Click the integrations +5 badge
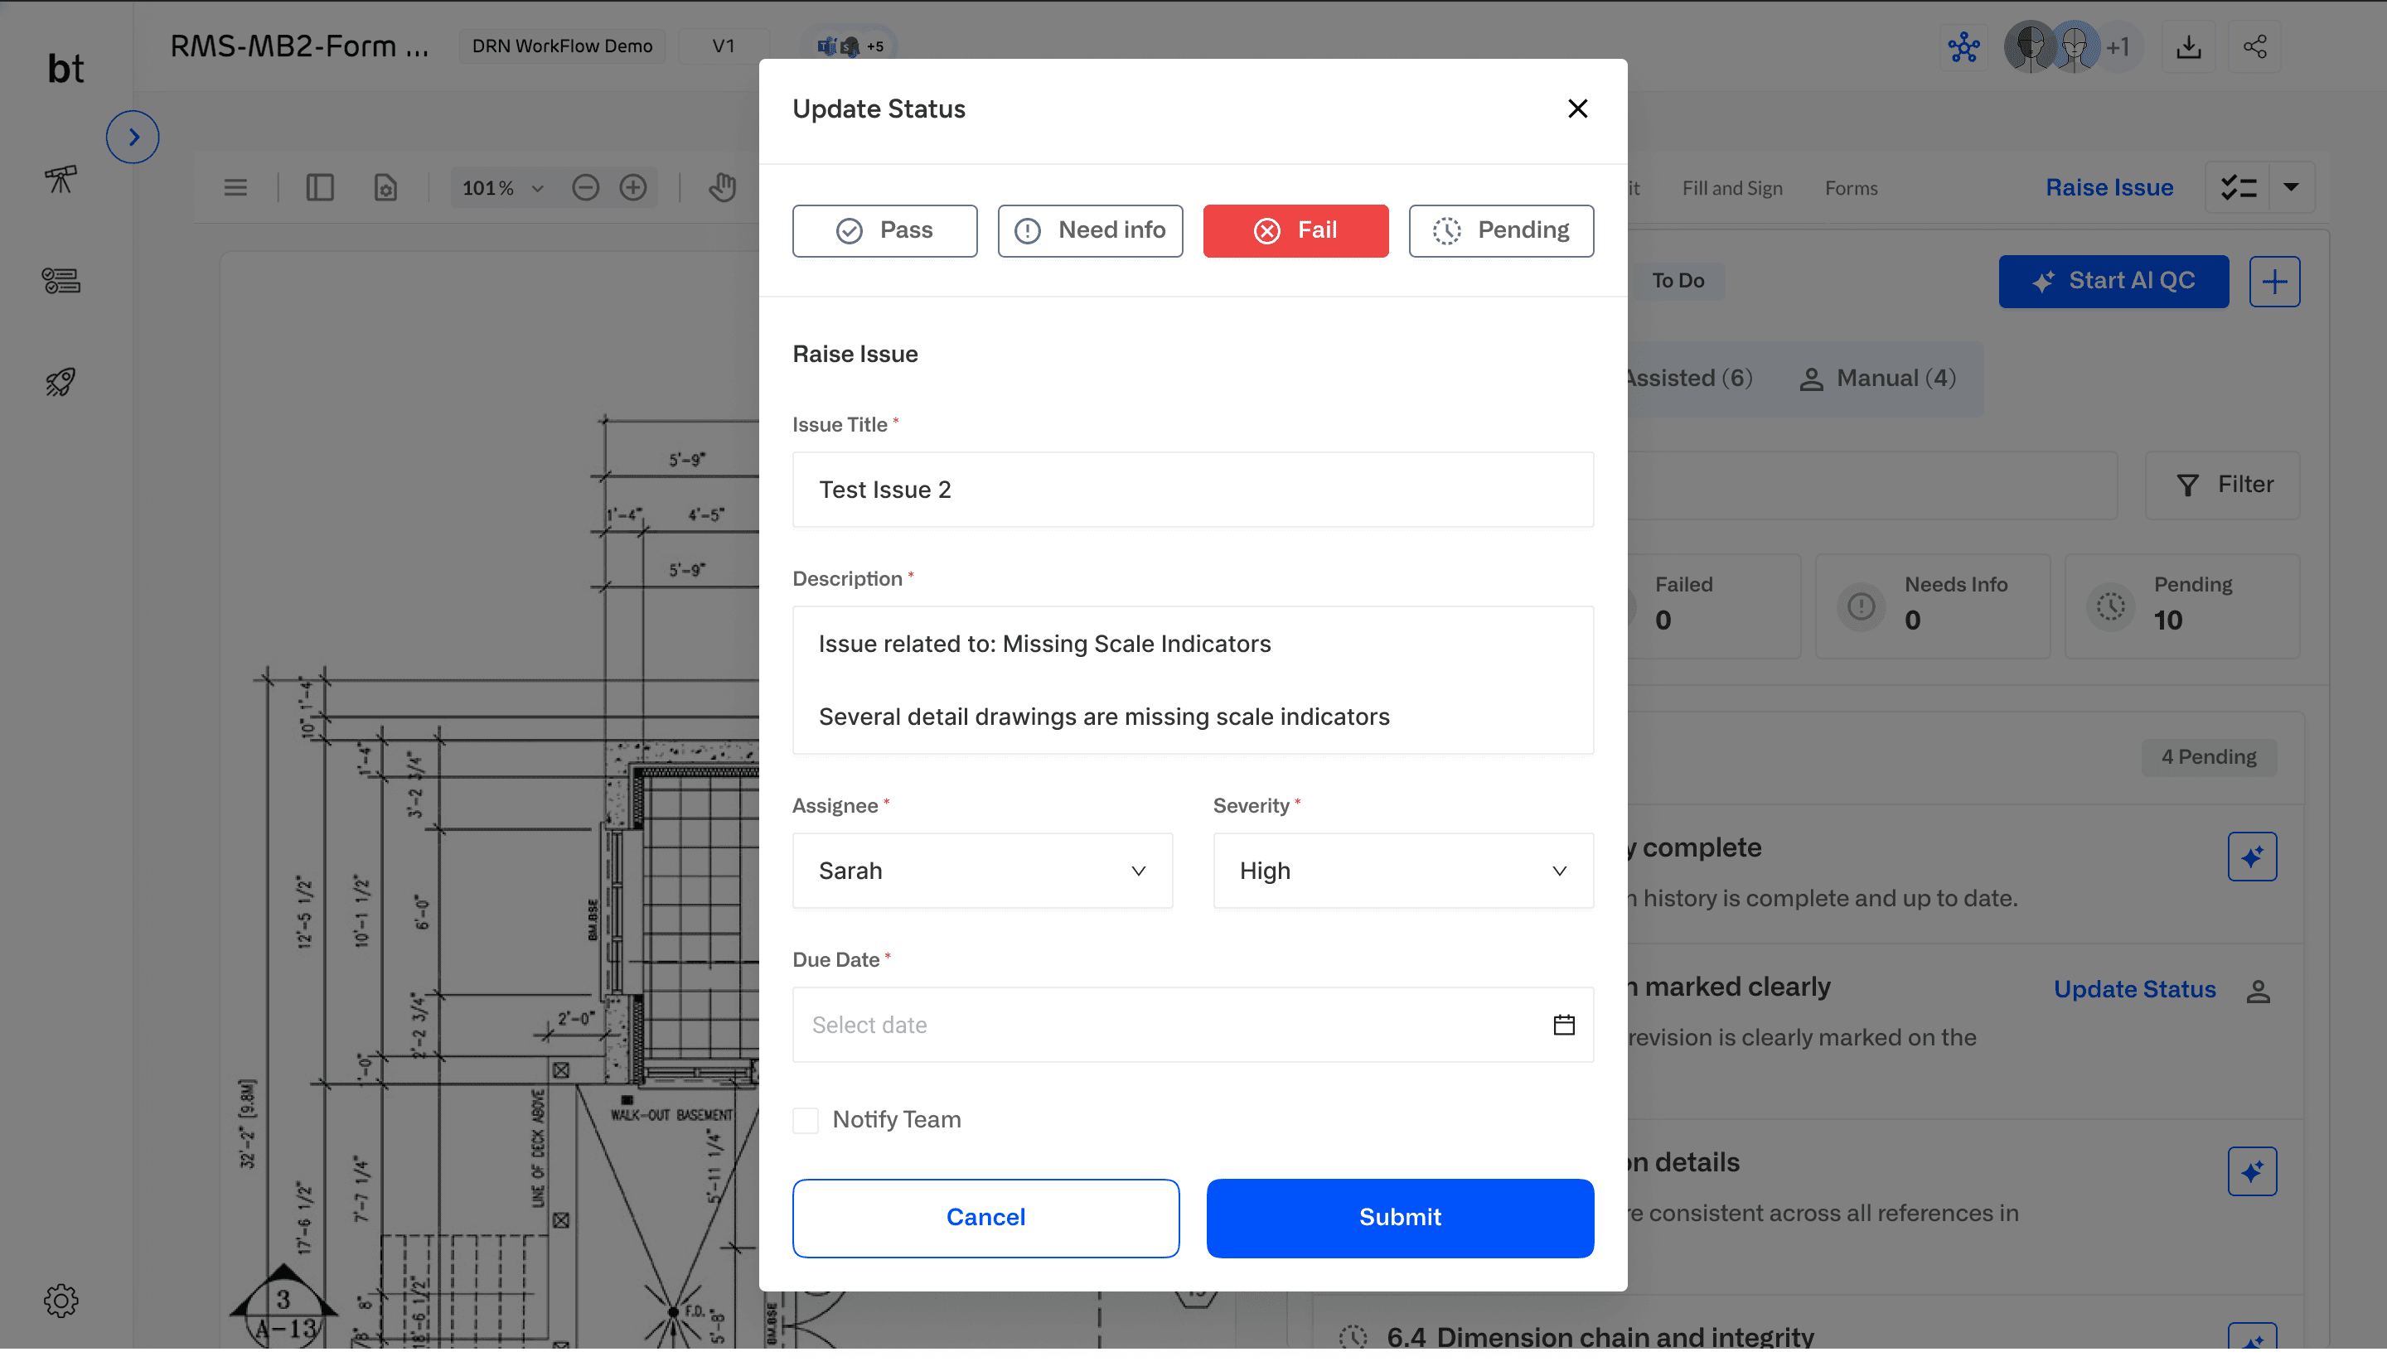The image size is (2387, 1371). (x=850, y=46)
